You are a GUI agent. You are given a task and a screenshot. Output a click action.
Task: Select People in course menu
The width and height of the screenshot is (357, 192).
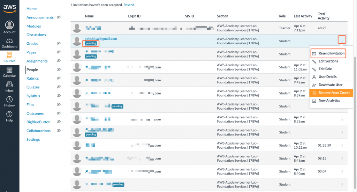pos(32,70)
